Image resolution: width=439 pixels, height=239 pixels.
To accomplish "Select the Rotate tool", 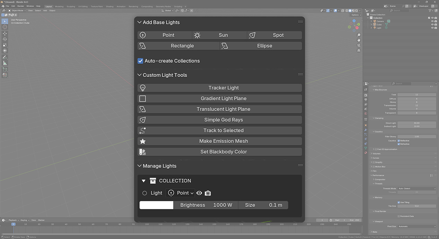I will pos(5,39).
